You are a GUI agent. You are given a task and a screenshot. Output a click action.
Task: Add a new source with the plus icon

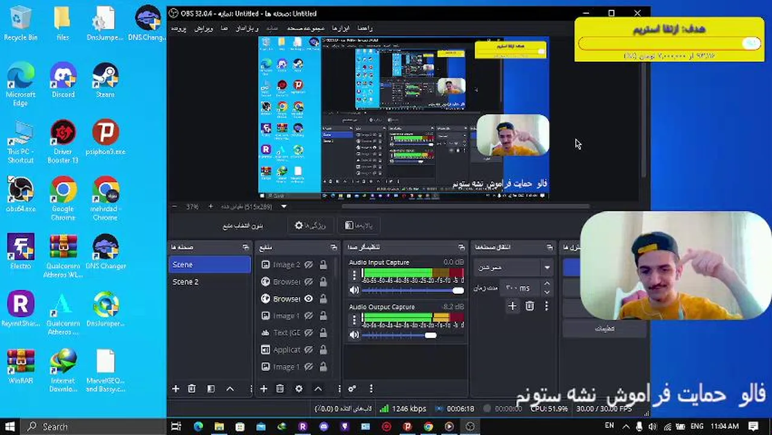click(x=263, y=389)
